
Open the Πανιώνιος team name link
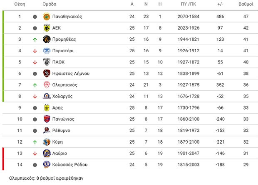click(x=63, y=119)
